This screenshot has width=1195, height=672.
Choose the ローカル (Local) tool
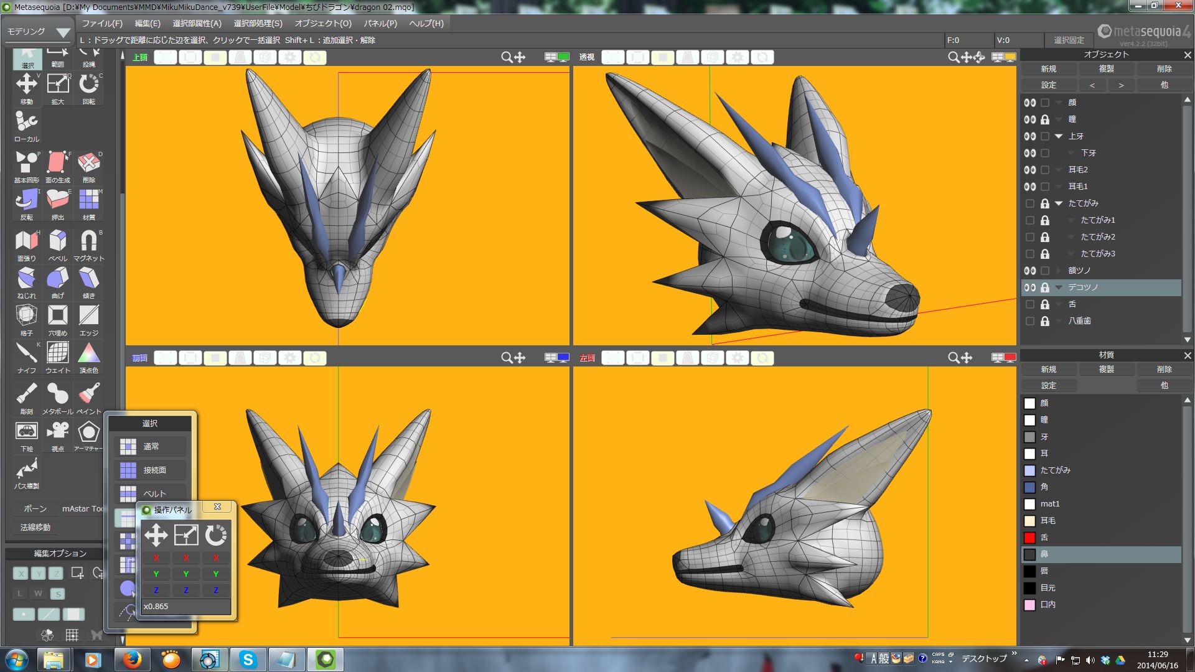(x=27, y=126)
